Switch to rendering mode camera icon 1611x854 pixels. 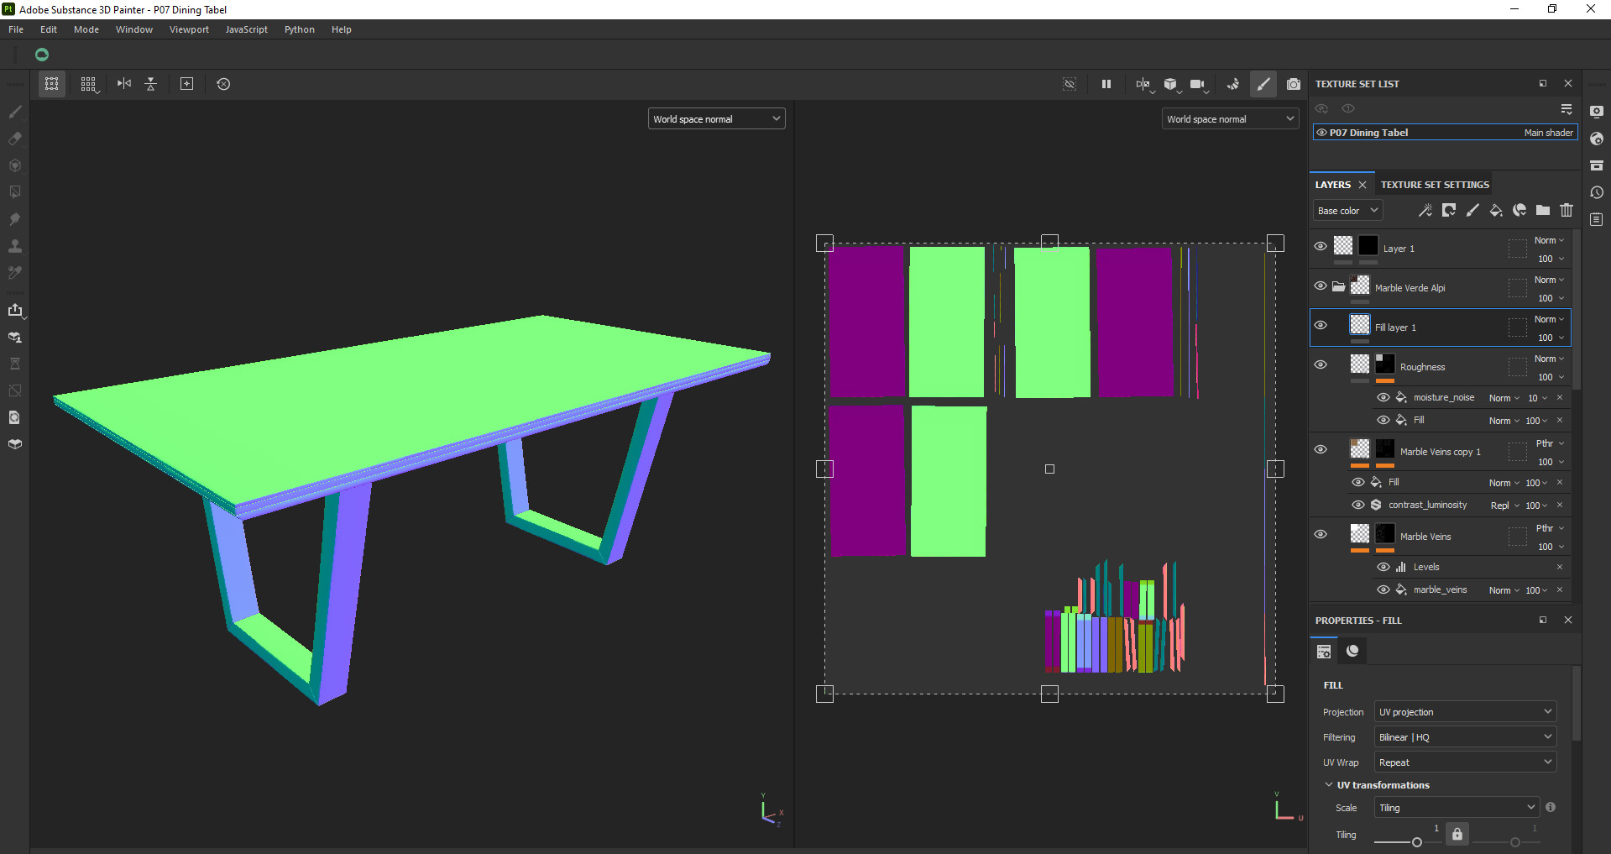[x=1294, y=84]
